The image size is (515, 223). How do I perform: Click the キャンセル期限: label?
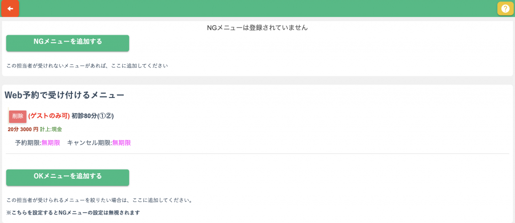tap(90, 143)
